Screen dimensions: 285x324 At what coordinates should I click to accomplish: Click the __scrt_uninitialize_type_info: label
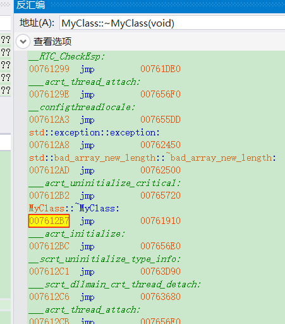pyautogui.click(x=104, y=259)
